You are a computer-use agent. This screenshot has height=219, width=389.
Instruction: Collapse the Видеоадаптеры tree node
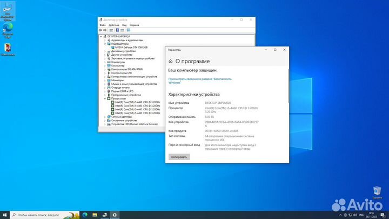click(104, 44)
